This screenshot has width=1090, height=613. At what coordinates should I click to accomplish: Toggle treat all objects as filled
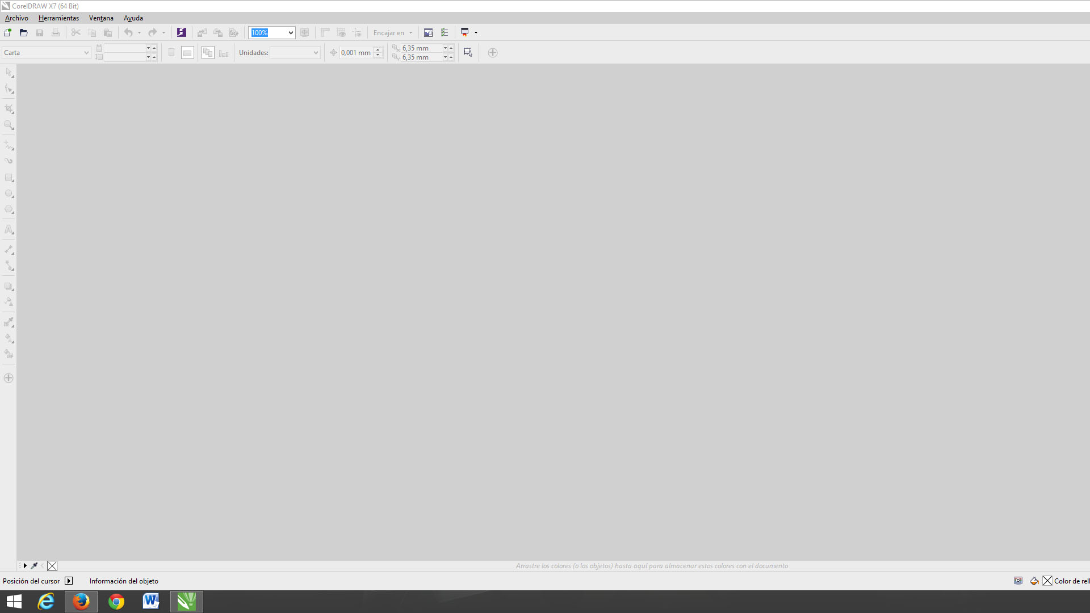468,53
